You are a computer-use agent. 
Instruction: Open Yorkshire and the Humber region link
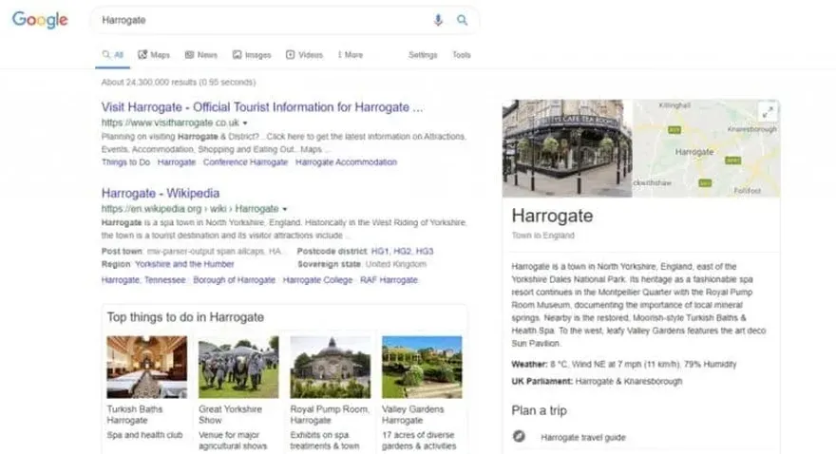click(184, 264)
